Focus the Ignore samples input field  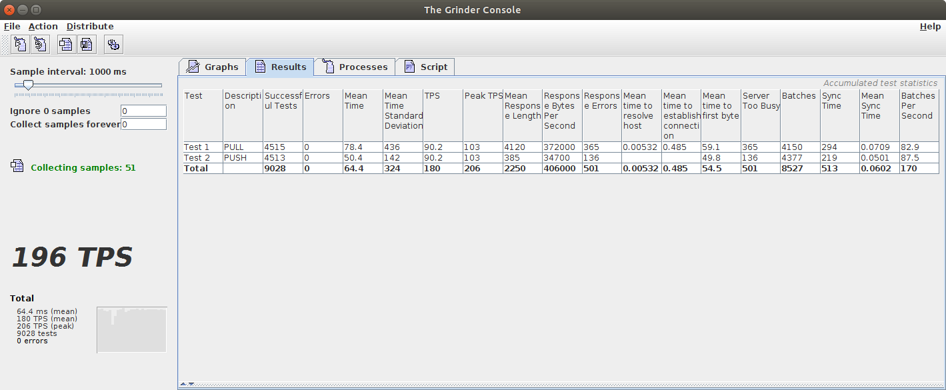143,111
